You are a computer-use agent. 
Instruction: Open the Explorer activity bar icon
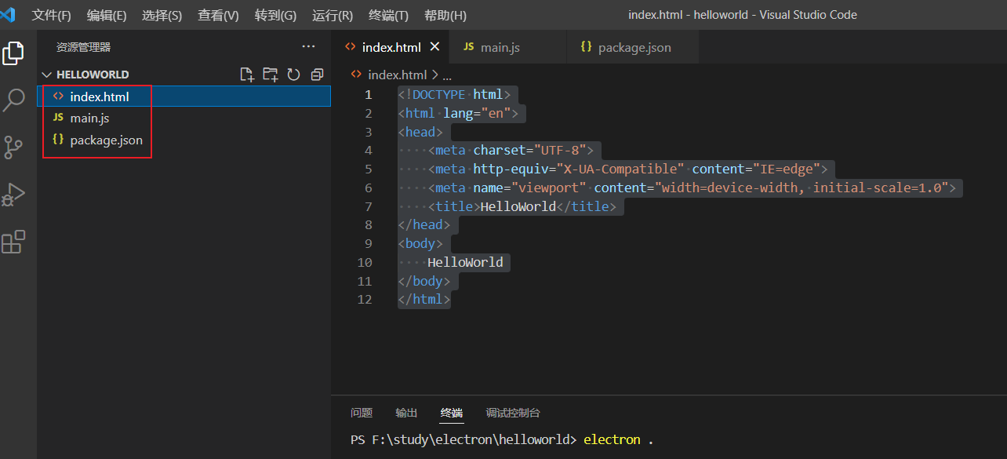click(x=13, y=53)
